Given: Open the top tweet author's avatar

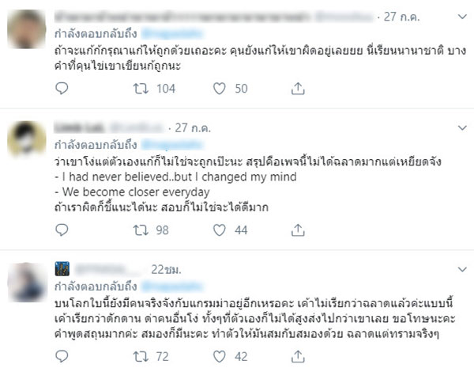Looking at the screenshot, I should point(26,29).
